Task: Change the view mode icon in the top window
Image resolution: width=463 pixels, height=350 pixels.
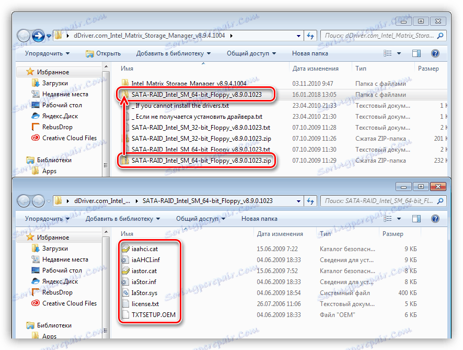Action: [x=388, y=53]
